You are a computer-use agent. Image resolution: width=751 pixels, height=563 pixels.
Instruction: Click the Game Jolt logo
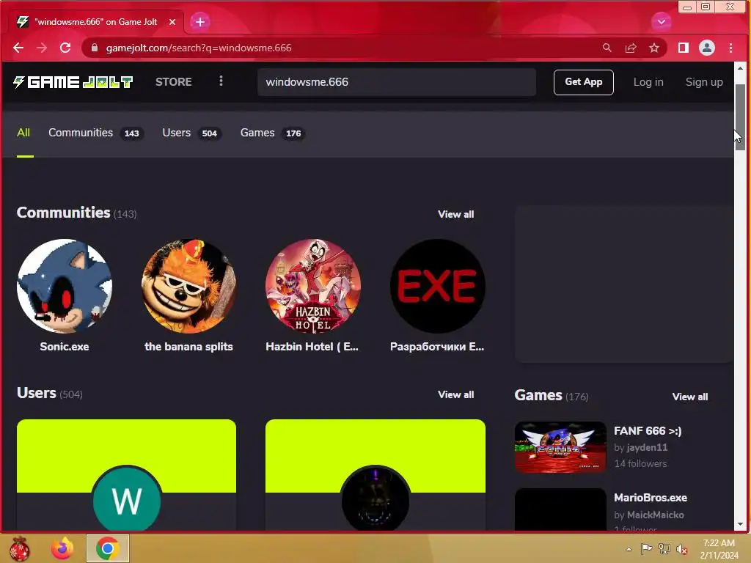click(x=73, y=82)
